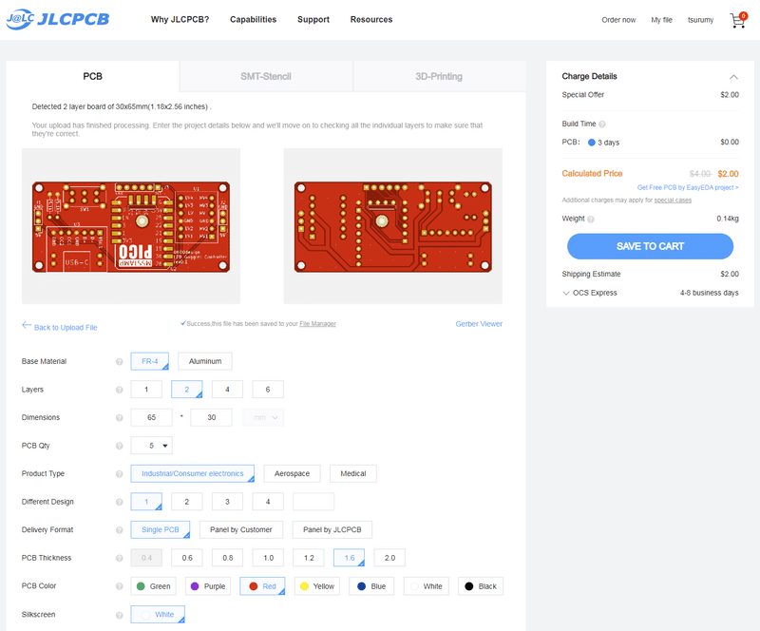Screen dimensions: 760x631
Task: Switch to the 3D-Printing tab
Action: [x=439, y=76]
